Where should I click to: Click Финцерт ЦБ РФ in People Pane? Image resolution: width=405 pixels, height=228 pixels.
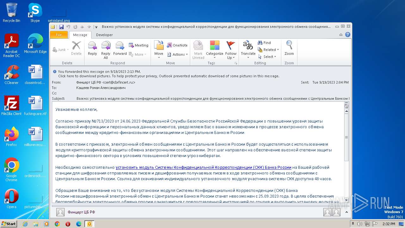click(x=81, y=212)
